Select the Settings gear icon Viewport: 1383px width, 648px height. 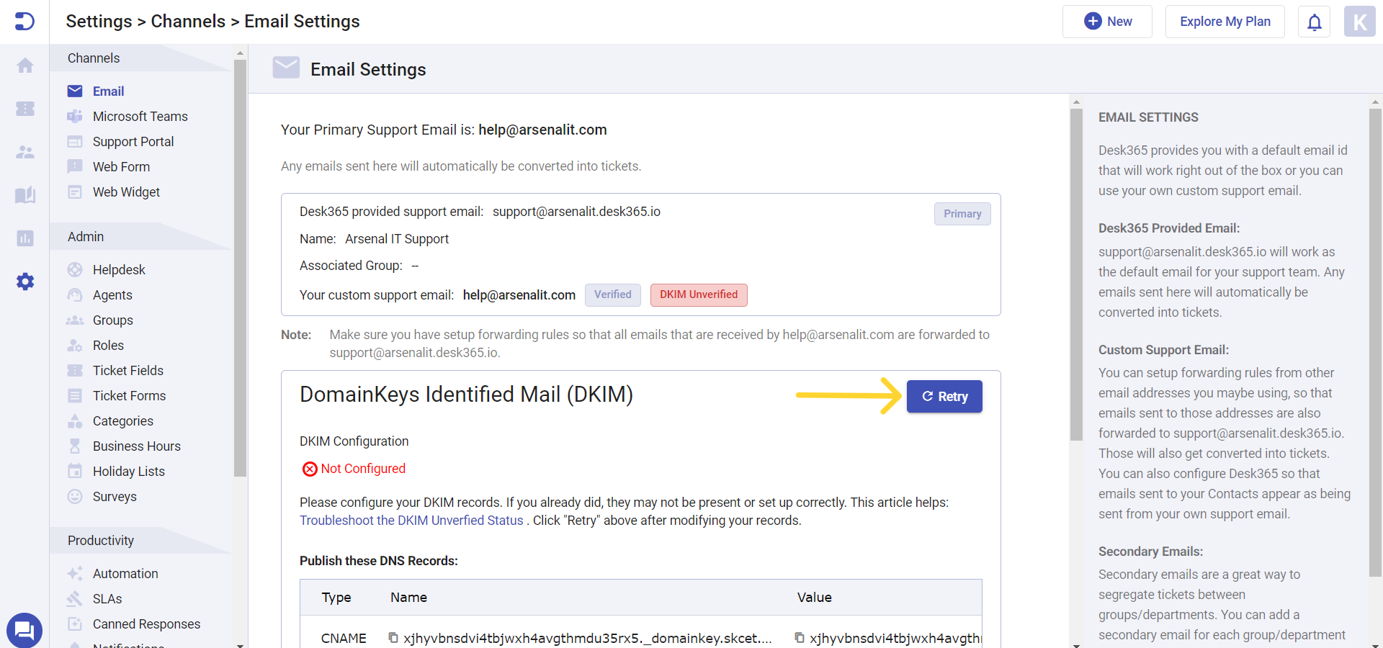(x=24, y=282)
